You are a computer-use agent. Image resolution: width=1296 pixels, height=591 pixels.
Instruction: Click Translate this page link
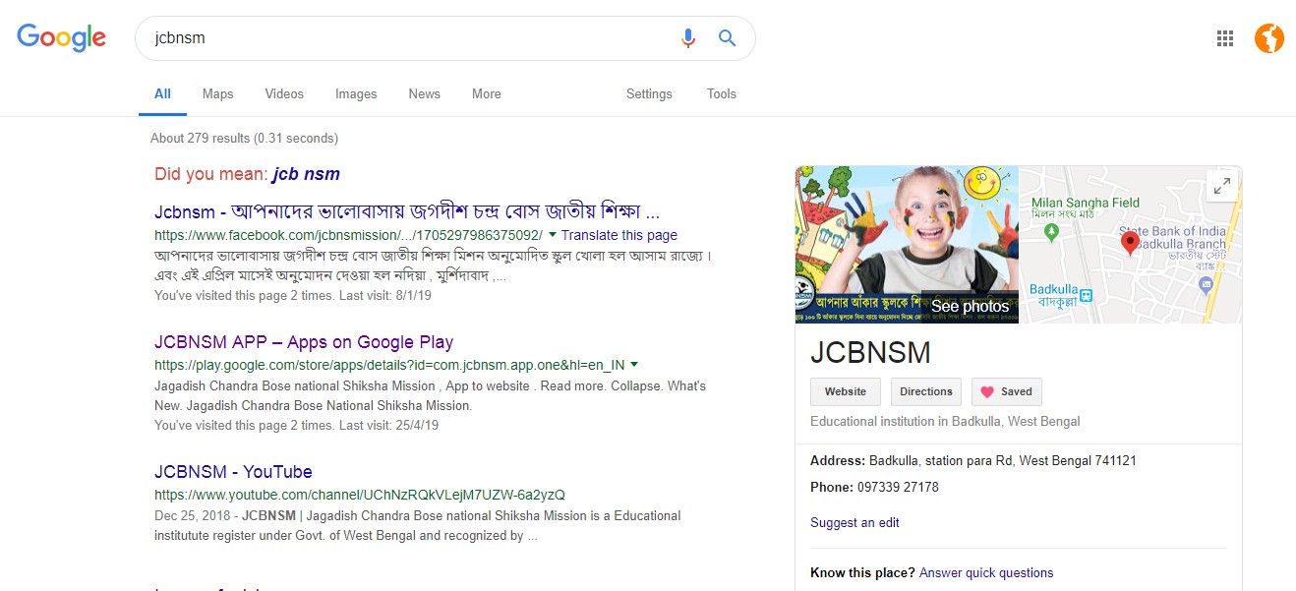(x=619, y=235)
